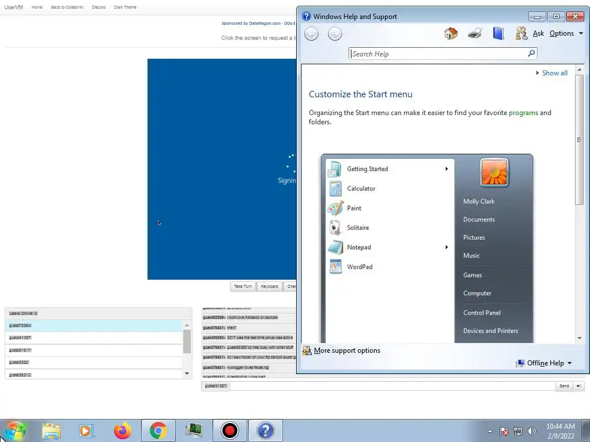Go back in Windows Help and Support
The width and height of the screenshot is (590, 442).
point(311,34)
